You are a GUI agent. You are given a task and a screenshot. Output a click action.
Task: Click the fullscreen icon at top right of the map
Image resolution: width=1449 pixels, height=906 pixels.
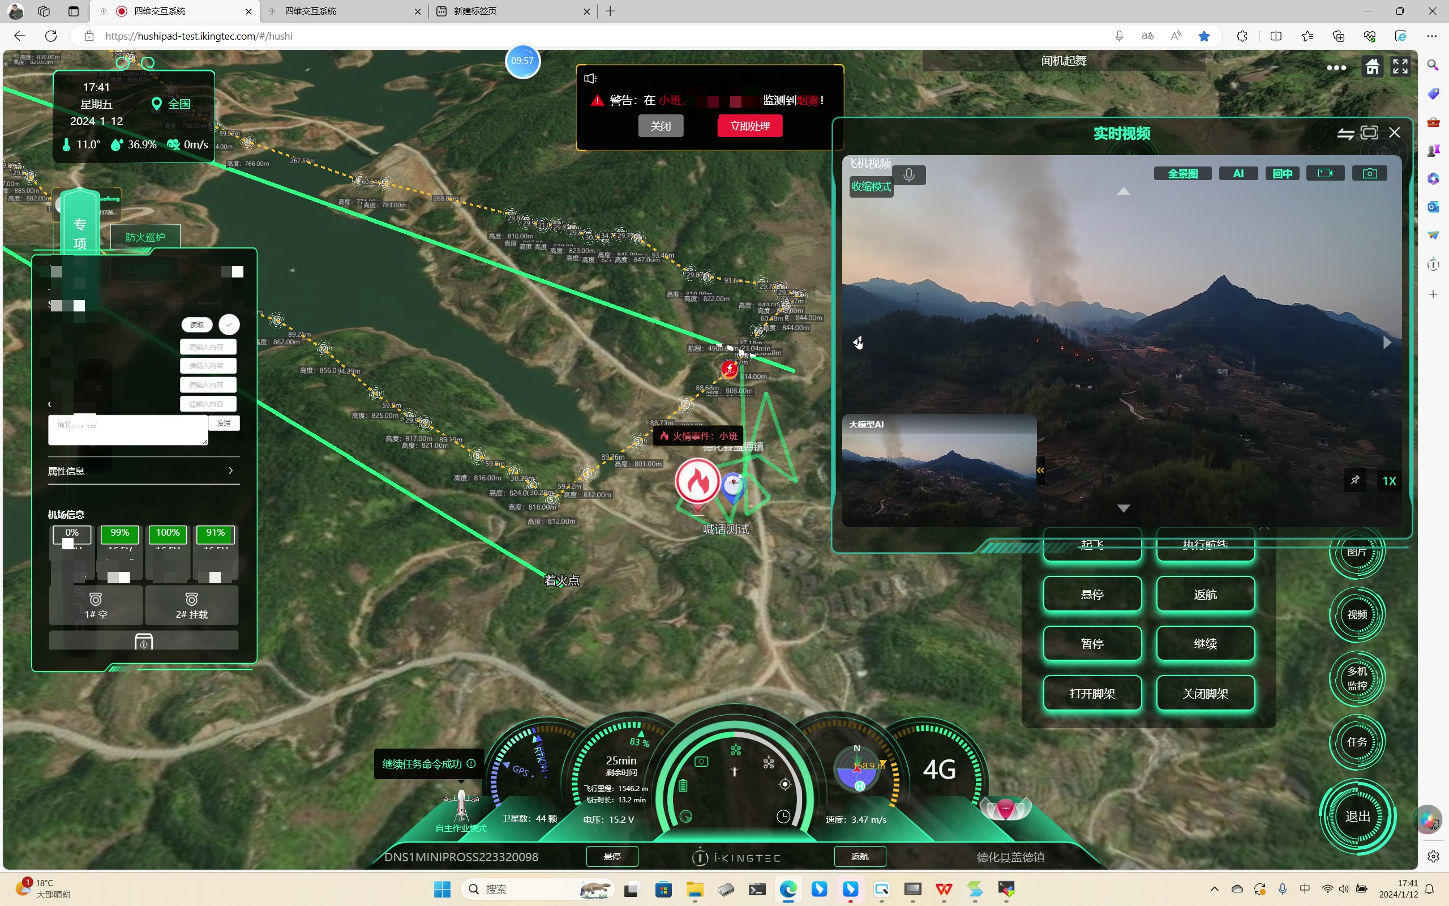tap(1400, 66)
